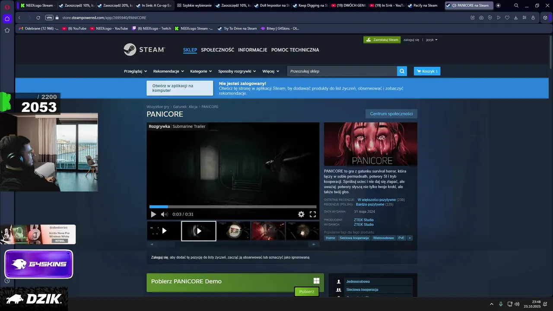Switch to the Doll Impostor tab

(x=271, y=6)
